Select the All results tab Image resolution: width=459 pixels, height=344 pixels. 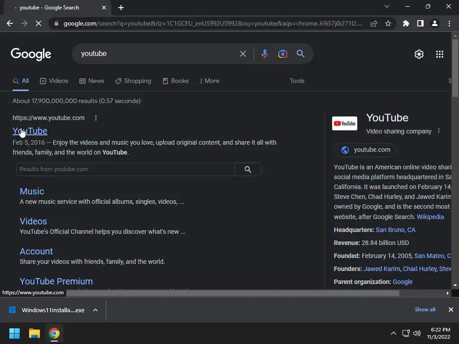point(21,81)
